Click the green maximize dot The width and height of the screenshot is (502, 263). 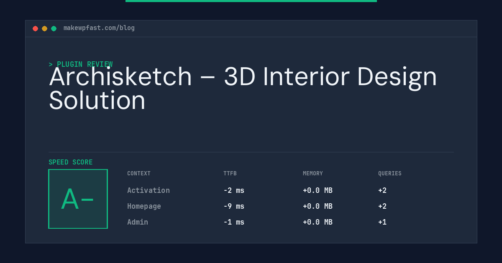[54, 28]
